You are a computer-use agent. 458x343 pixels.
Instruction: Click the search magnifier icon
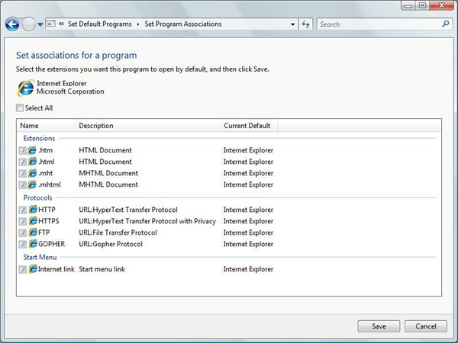(447, 24)
